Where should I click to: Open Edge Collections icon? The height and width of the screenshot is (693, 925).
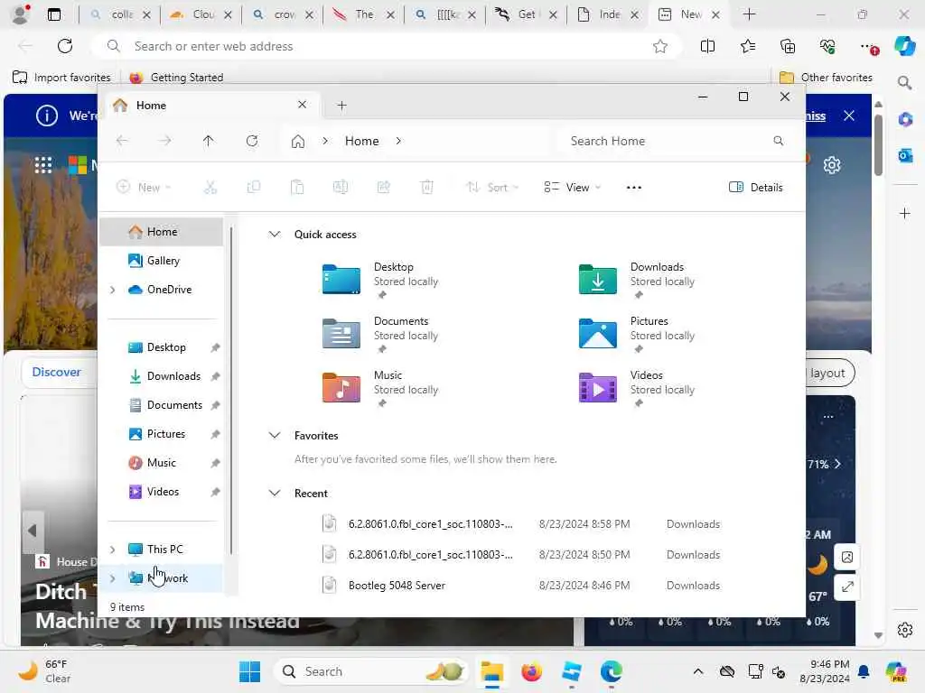pyautogui.click(x=788, y=46)
